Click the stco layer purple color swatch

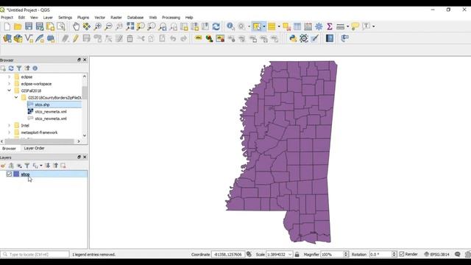coord(16,174)
